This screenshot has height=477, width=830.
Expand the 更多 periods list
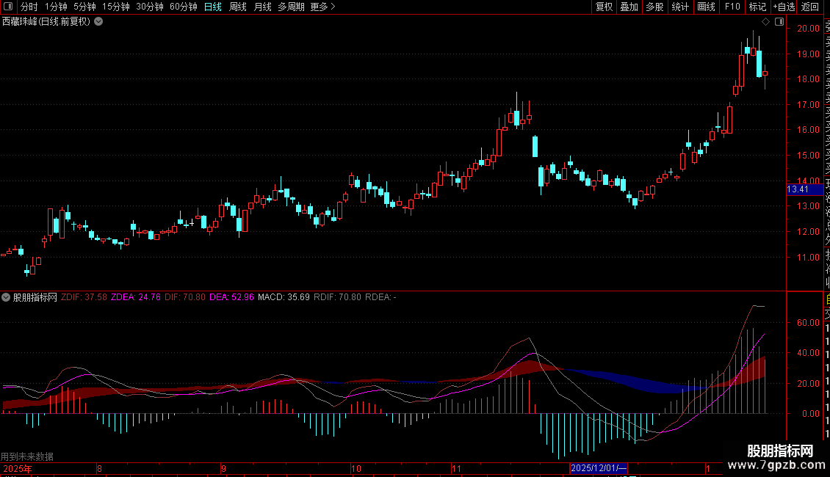(322, 7)
